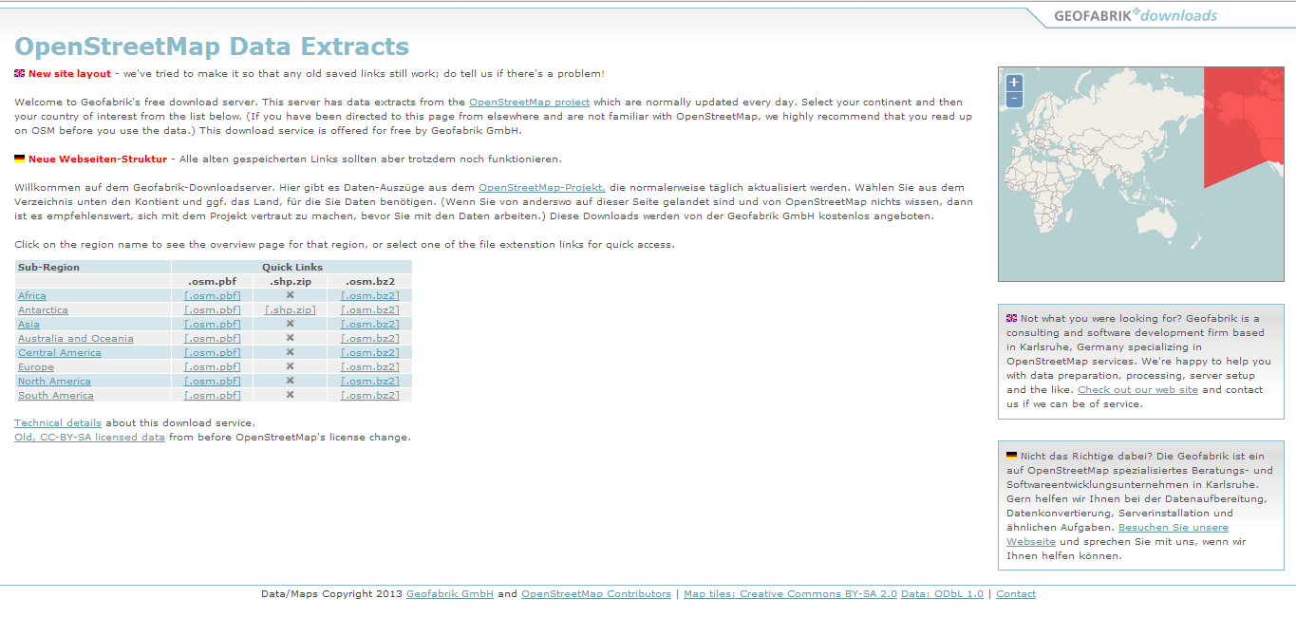This screenshot has width=1296, height=617.
Task: Download Antarctica .shp.zip file
Action: click(x=290, y=310)
